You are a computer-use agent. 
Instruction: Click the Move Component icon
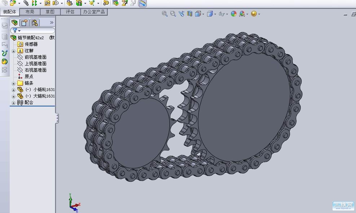point(56,3)
